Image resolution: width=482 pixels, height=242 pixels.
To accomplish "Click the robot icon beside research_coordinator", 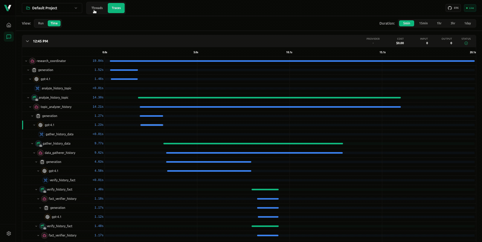I will tap(32, 61).
